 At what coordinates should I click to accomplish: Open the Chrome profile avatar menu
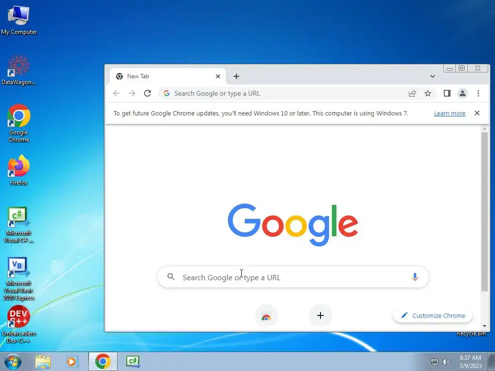[463, 93]
